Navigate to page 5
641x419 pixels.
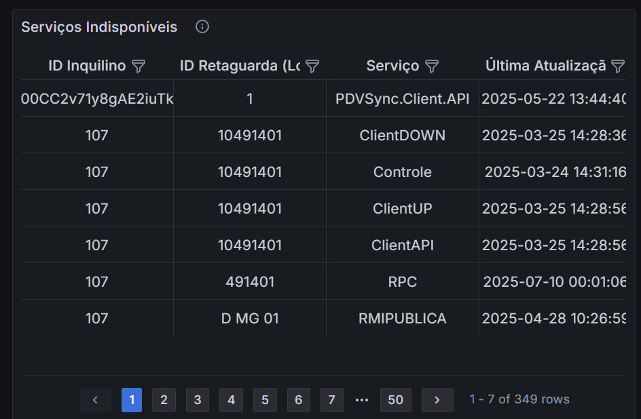coord(264,400)
